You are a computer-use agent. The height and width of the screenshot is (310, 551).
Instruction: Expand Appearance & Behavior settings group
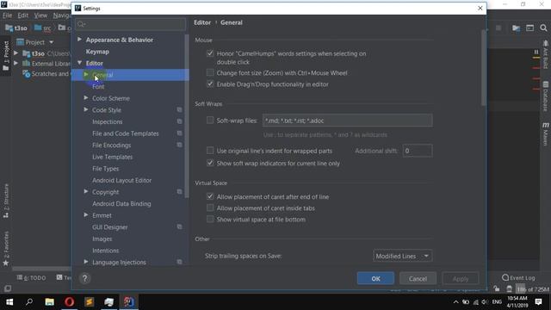coord(79,40)
